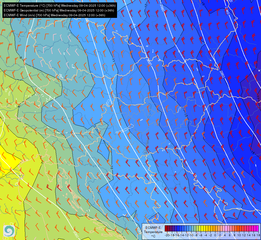This screenshot has height=240, width=261.
Task: Click the legend tick label '0'
Action: click(215, 235)
